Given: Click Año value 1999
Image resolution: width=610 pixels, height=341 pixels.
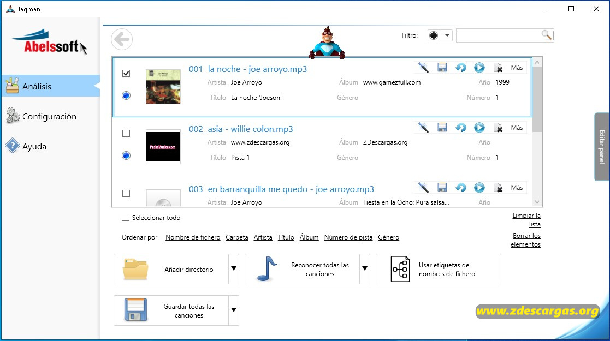Looking at the screenshot, I should tap(502, 82).
